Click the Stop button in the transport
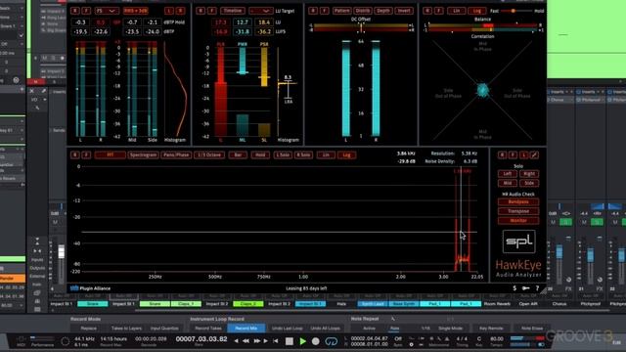This screenshot has height=352, width=626. 290,341
